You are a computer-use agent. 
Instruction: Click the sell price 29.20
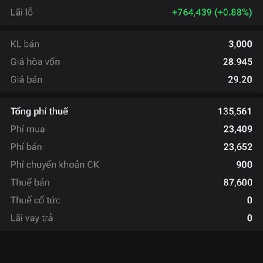[240, 80]
